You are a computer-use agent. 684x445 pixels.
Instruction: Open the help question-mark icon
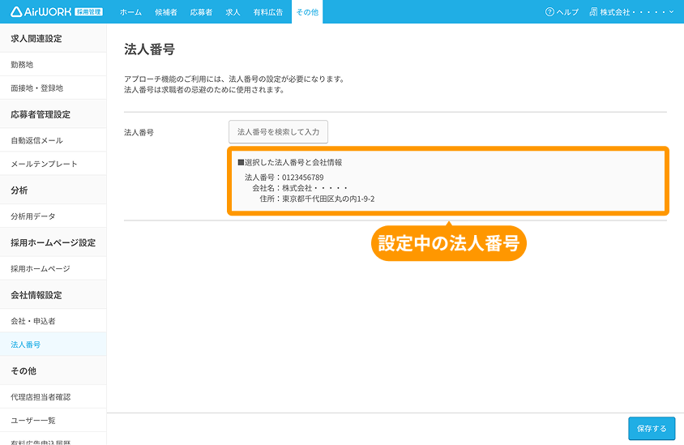[x=549, y=12]
